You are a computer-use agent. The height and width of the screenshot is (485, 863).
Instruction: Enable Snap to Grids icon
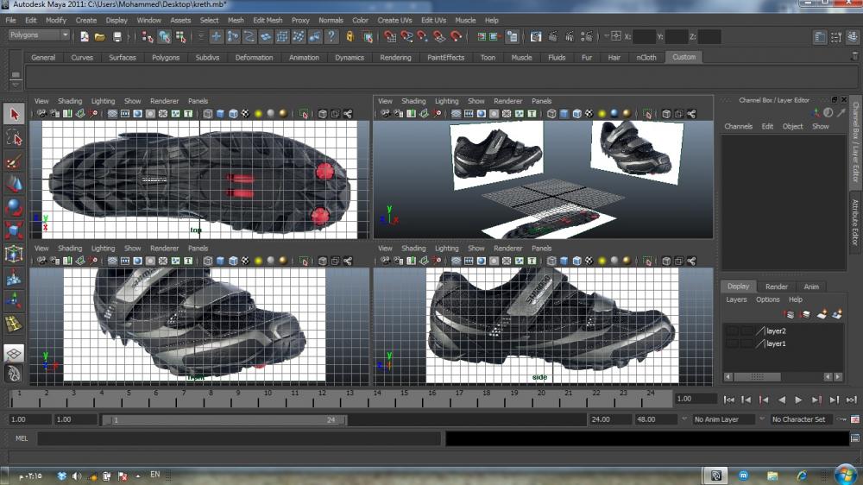(x=389, y=37)
